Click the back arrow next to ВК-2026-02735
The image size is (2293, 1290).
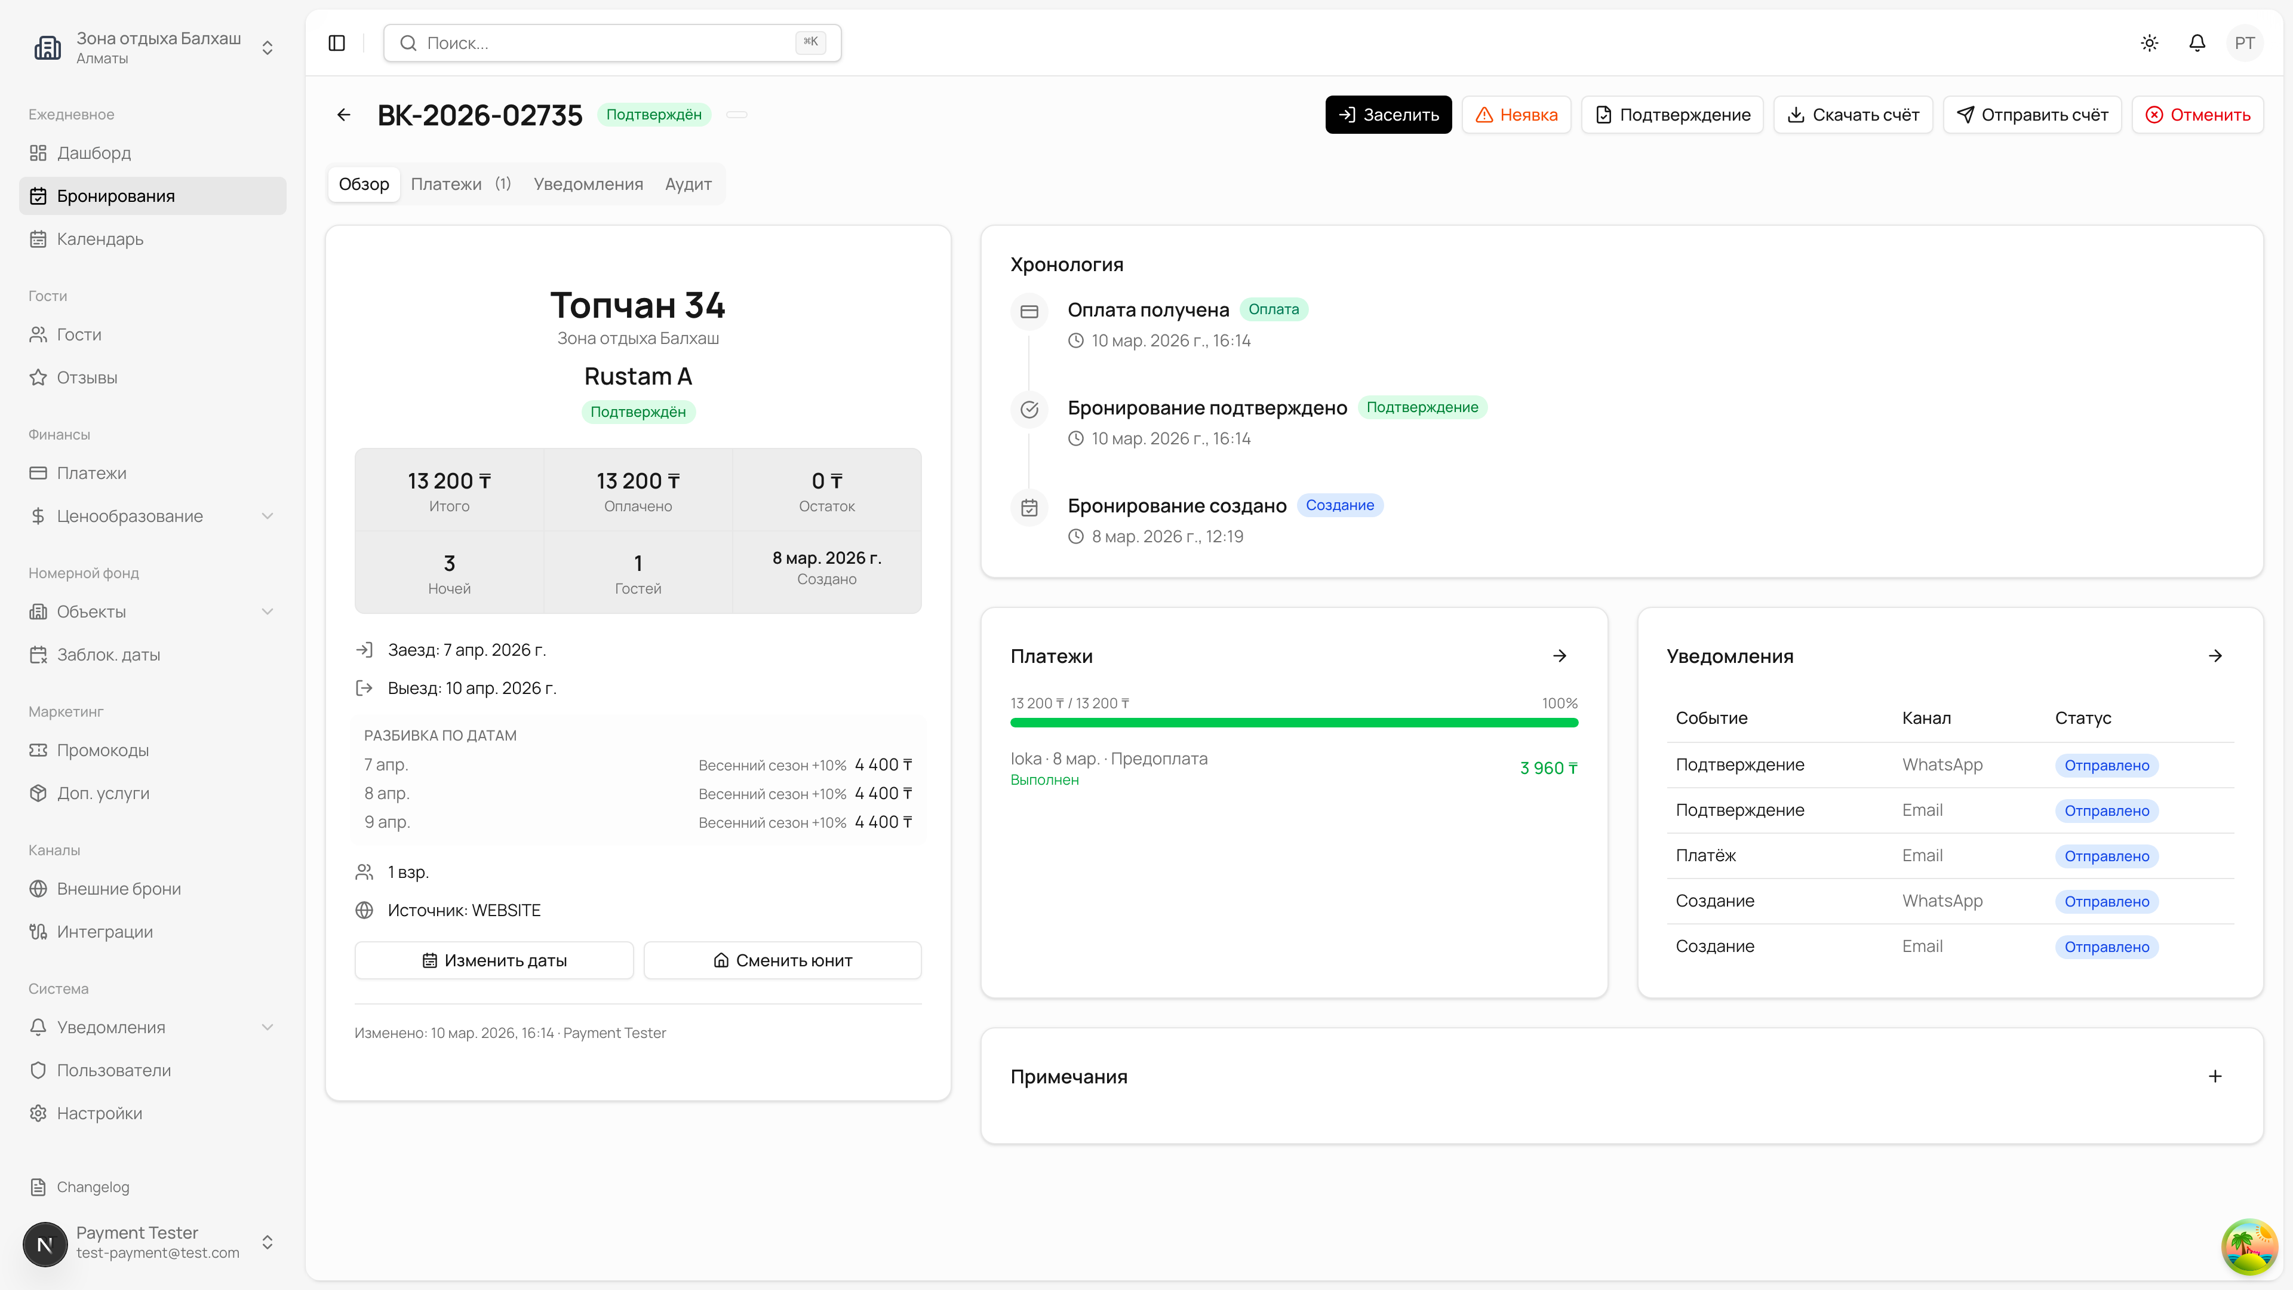point(343,115)
